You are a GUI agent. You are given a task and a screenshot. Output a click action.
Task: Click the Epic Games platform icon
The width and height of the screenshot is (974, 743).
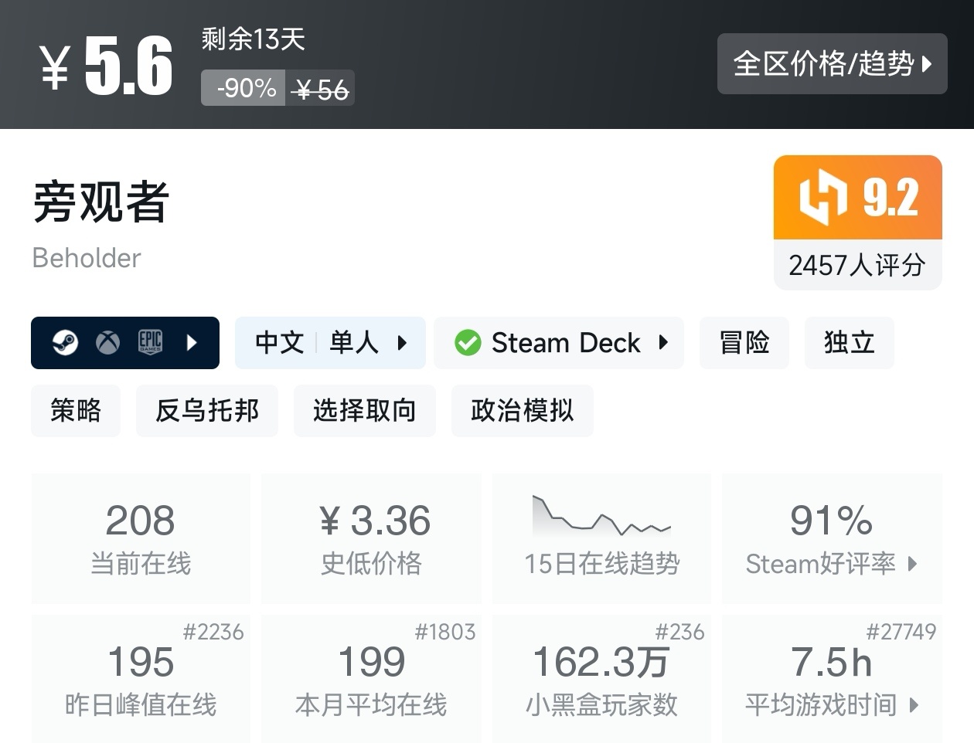click(x=150, y=342)
